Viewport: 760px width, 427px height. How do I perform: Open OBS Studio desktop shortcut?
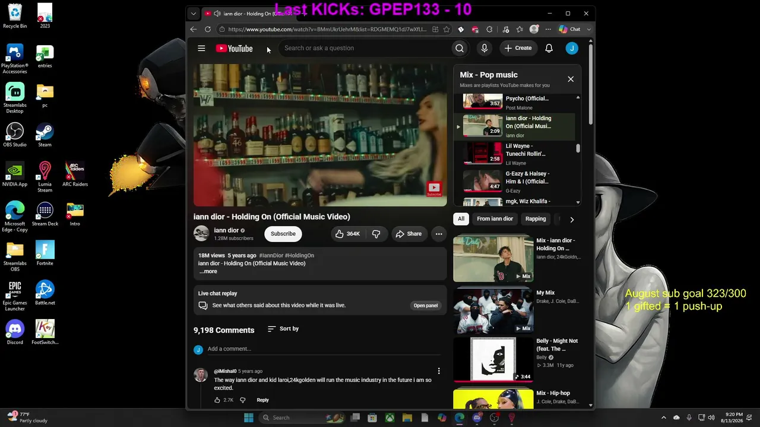[15, 135]
